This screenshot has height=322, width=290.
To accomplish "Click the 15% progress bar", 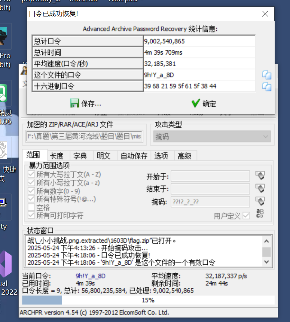I will 148,300.
